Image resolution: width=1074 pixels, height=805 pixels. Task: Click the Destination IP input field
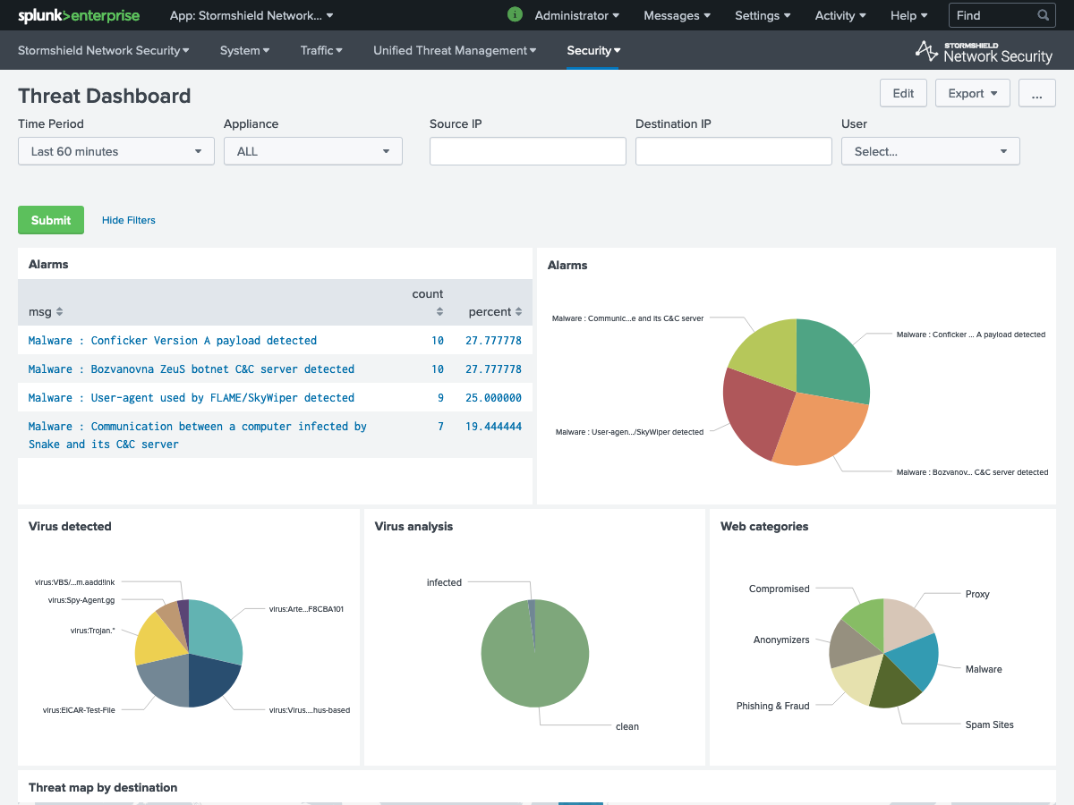[x=734, y=151]
